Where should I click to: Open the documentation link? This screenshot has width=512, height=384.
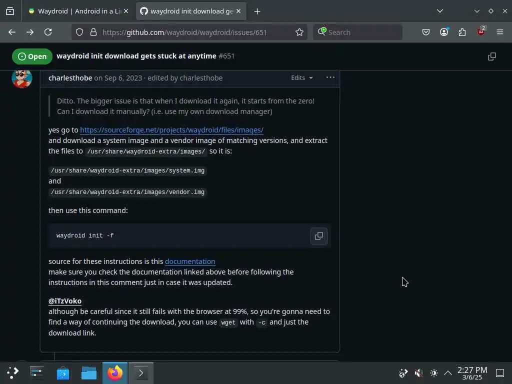coord(190,261)
